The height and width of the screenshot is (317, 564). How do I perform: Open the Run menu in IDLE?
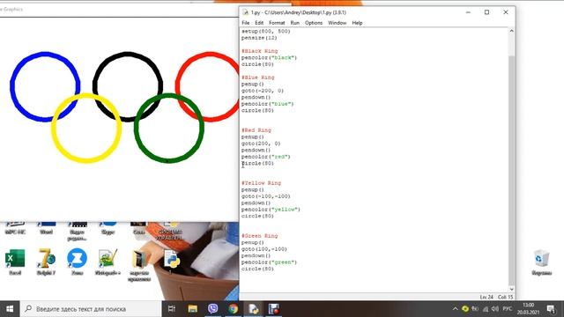[x=295, y=23]
